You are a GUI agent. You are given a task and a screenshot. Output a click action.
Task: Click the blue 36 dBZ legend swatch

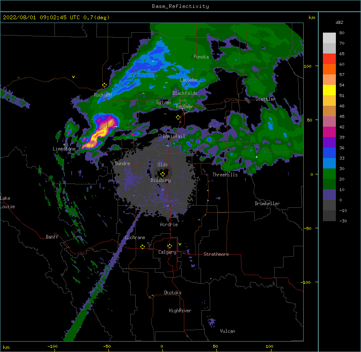click(x=329, y=153)
